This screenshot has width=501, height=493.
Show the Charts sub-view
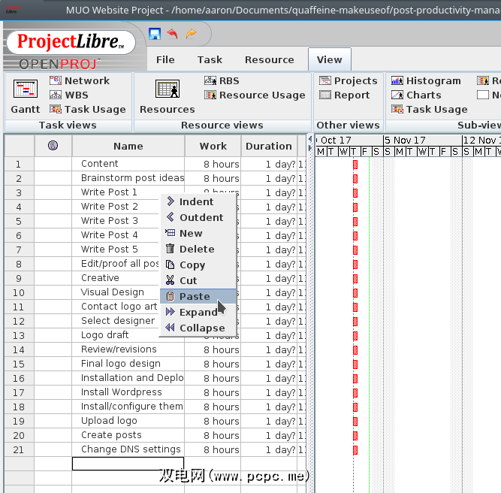click(x=416, y=95)
